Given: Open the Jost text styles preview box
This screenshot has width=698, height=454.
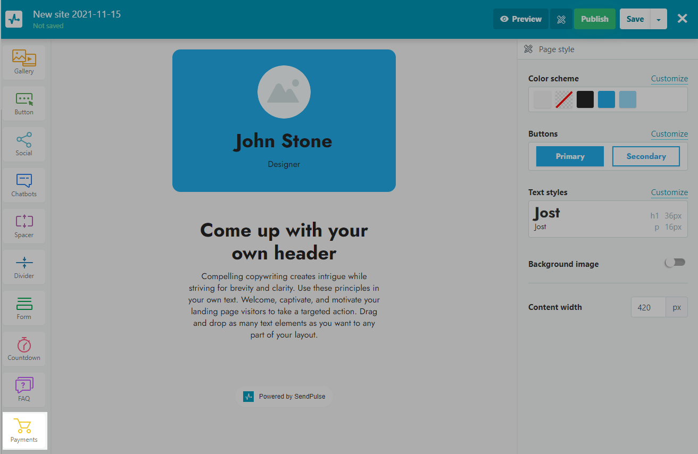Looking at the screenshot, I should tap(608, 219).
